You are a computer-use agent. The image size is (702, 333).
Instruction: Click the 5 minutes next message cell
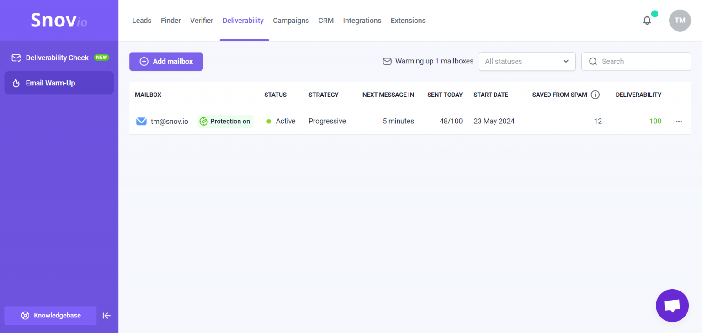click(399, 122)
